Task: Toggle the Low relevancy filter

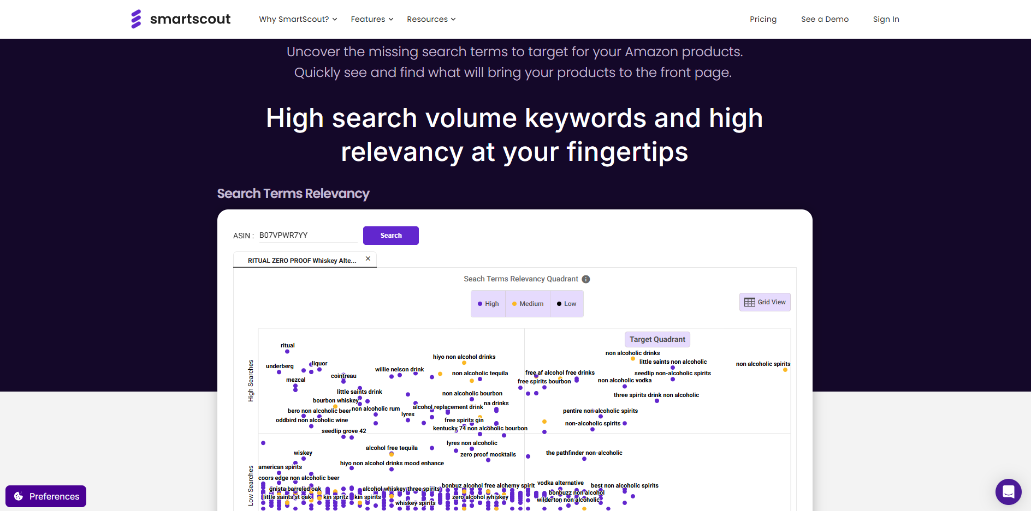Action: pos(566,304)
